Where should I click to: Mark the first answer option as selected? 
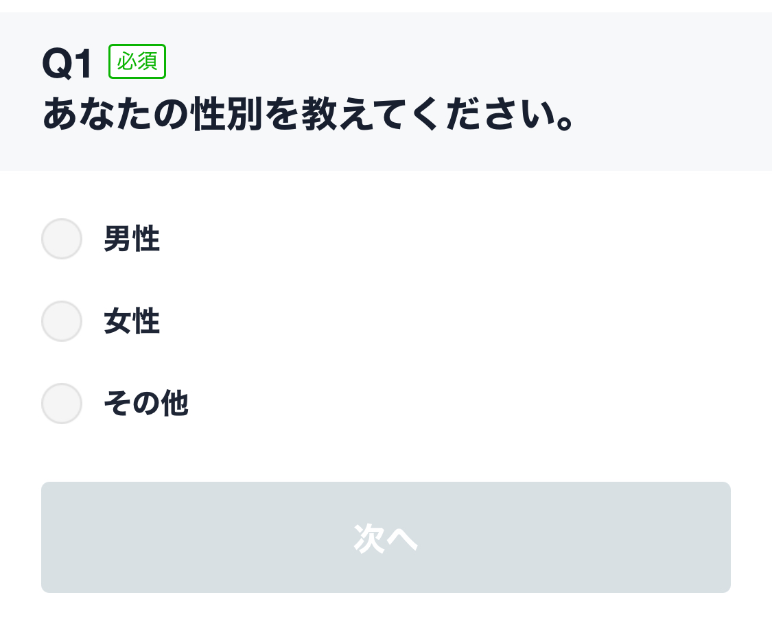[62, 239]
